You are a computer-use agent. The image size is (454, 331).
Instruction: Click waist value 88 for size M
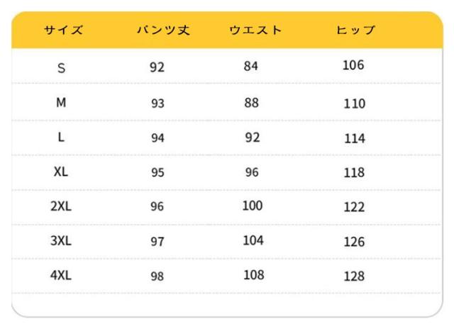[x=252, y=103]
